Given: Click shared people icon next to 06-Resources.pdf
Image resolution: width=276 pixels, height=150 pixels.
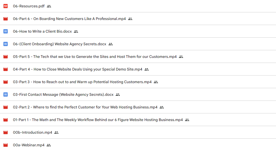Looking at the screenshot, I should pyautogui.click(x=49, y=6).
